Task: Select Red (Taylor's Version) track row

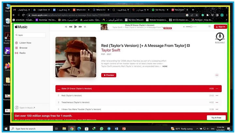Action: 138,96
